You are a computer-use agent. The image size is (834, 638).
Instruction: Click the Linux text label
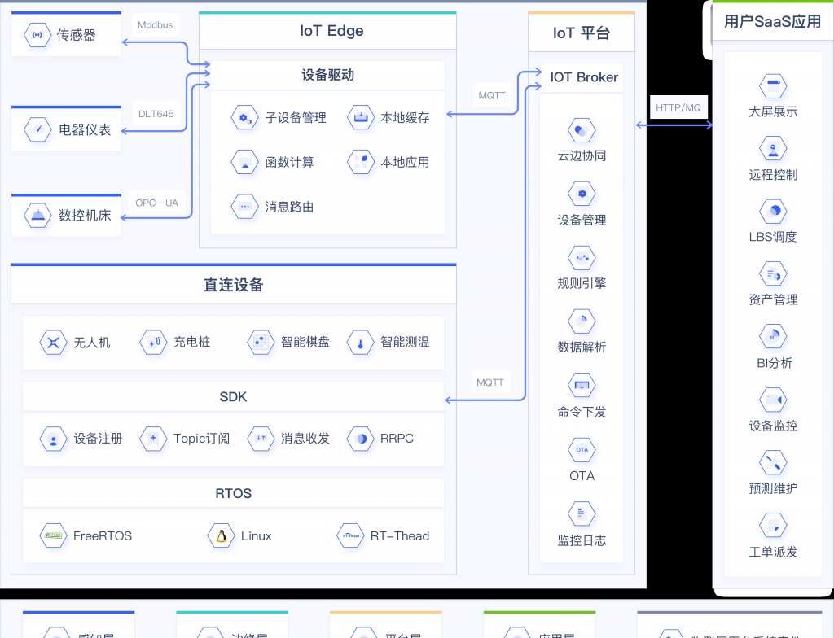[x=257, y=536]
